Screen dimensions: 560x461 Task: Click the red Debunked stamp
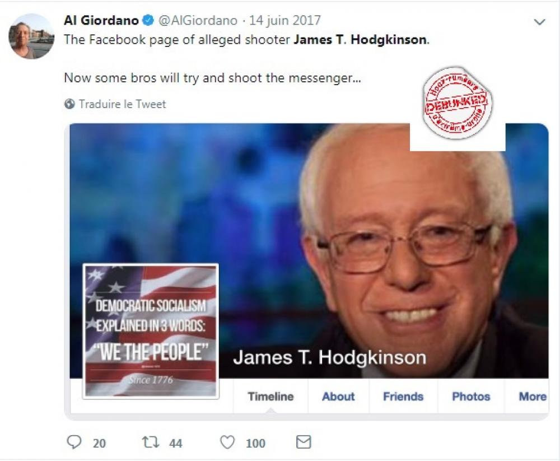click(457, 103)
